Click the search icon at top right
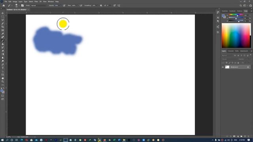 tap(241, 6)
